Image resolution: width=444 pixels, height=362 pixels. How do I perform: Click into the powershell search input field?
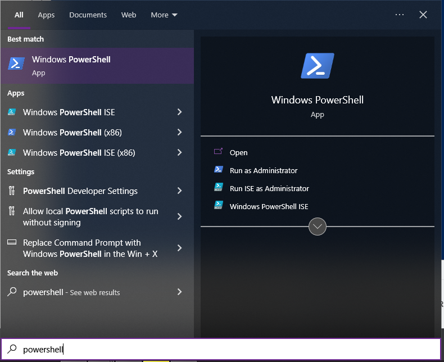pos(221,349)
